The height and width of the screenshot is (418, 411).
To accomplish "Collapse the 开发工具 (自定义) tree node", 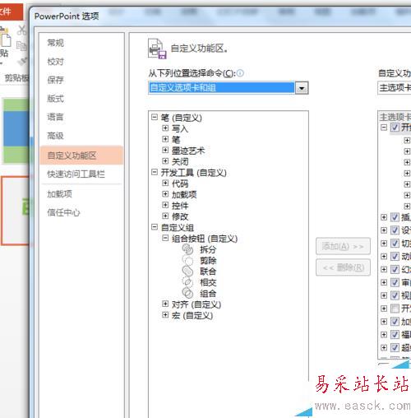I will click(x=155, y=172).
